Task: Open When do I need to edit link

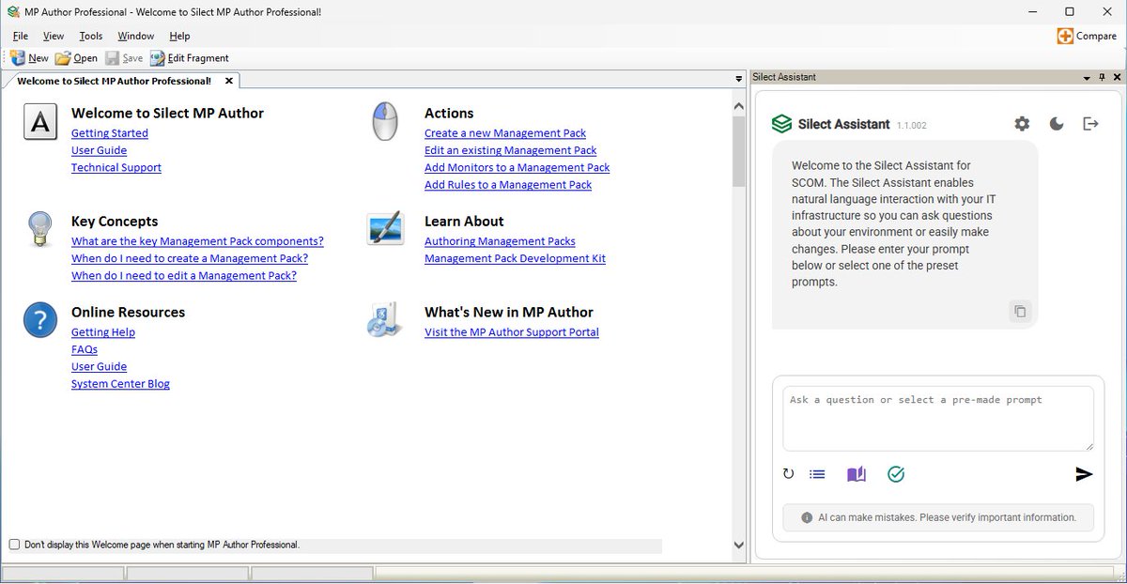Action: coord(184,276)
